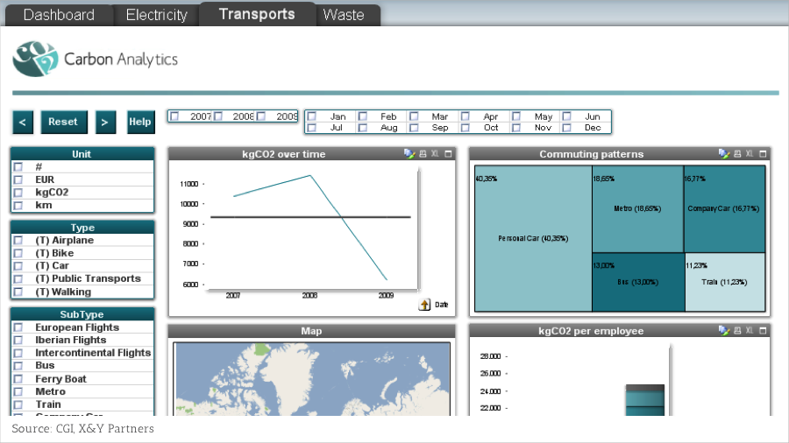The height and width of the screenshot is (443, 789).
Task: Open the Waste tab
Action: click(x=344, y=15)
